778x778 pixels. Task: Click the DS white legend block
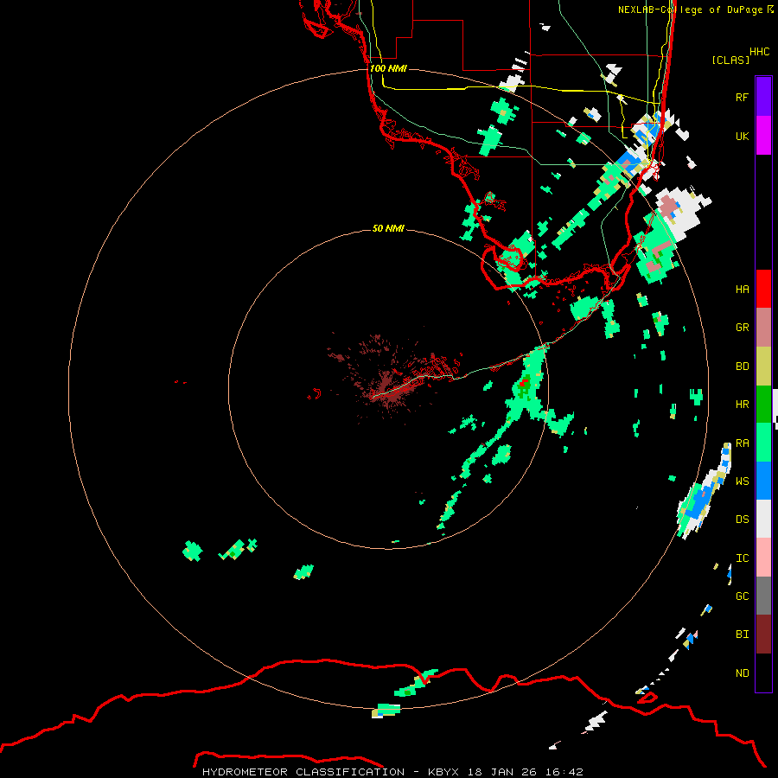point(763,519)
